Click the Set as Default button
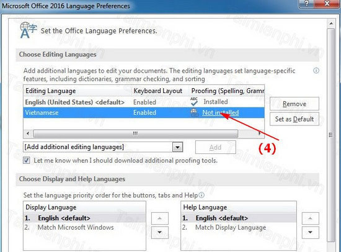Image resolution: width=341 pixels, height=252 pixels. tap(294, 119)
